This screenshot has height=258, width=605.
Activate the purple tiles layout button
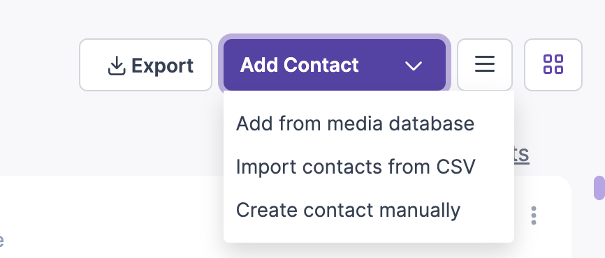coord(553,65)
